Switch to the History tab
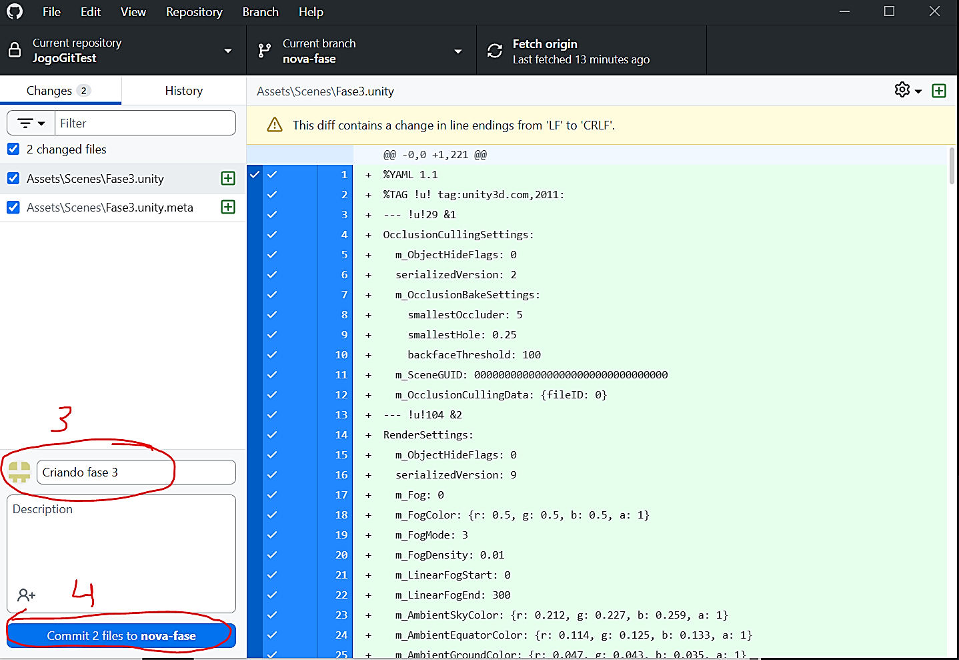Image resolution: width=959 pixels, height=660 pixels. 183,91
